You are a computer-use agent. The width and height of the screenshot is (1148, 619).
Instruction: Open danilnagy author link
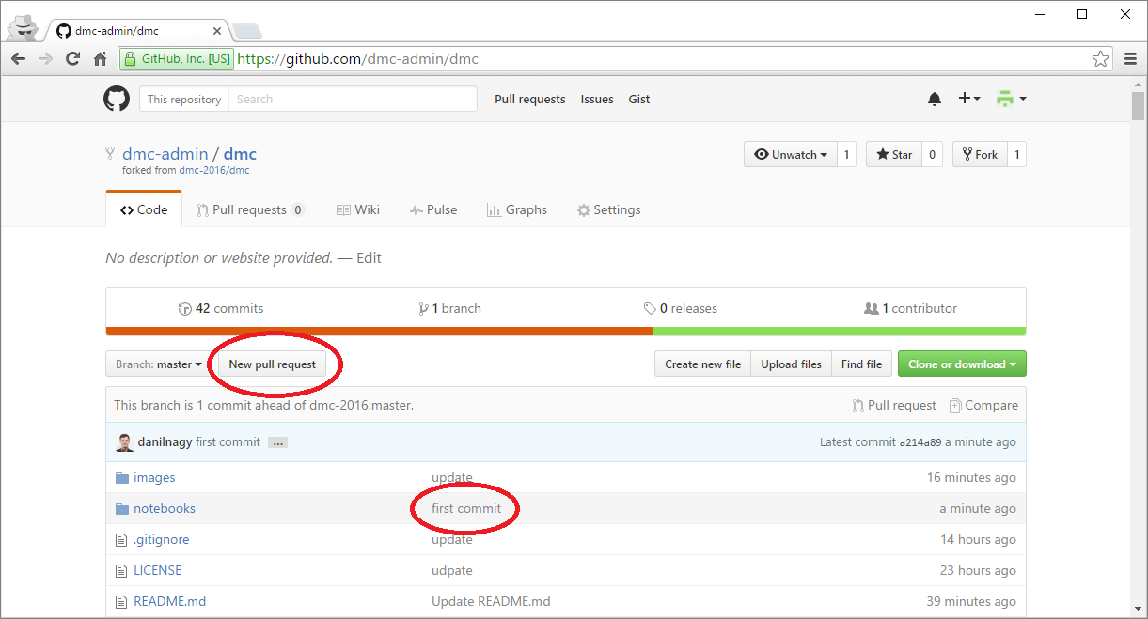165,442
